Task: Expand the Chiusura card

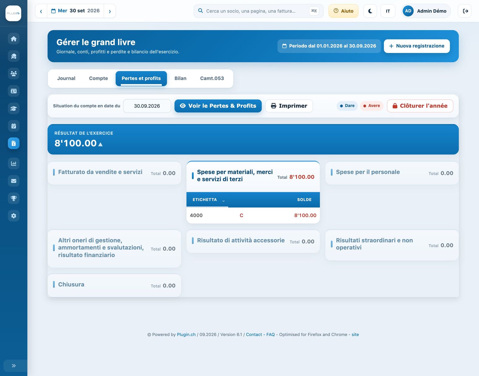Action: [114, 285]
